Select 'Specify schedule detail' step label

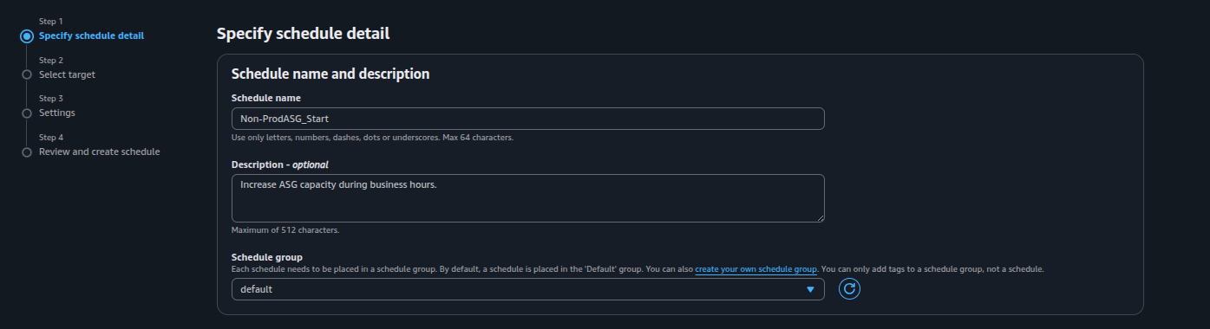click(91, 35)
